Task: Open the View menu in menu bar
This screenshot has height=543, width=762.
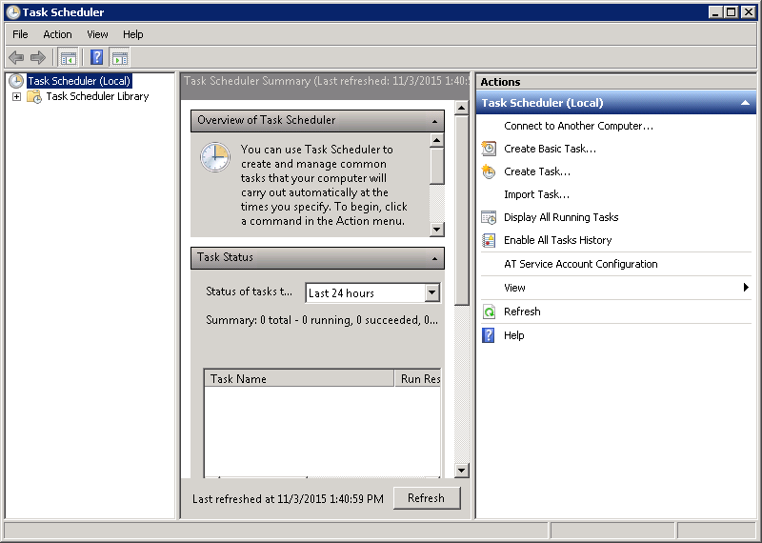Action: coord(97,34)
